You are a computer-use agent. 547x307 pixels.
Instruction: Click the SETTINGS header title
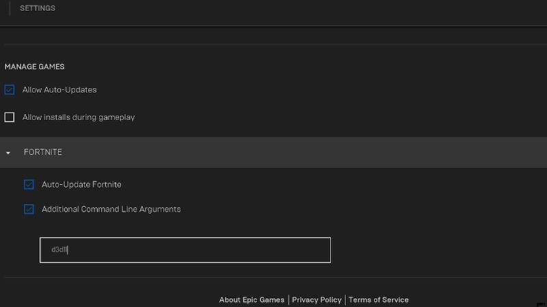pos(38,8)
